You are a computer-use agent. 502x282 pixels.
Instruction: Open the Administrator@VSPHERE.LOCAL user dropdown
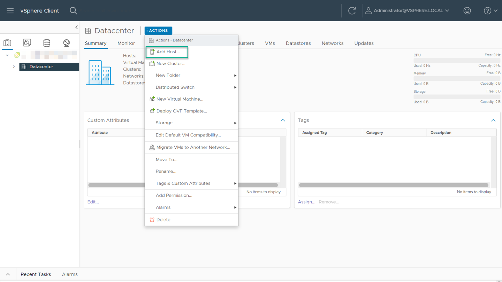click(408, 11)
